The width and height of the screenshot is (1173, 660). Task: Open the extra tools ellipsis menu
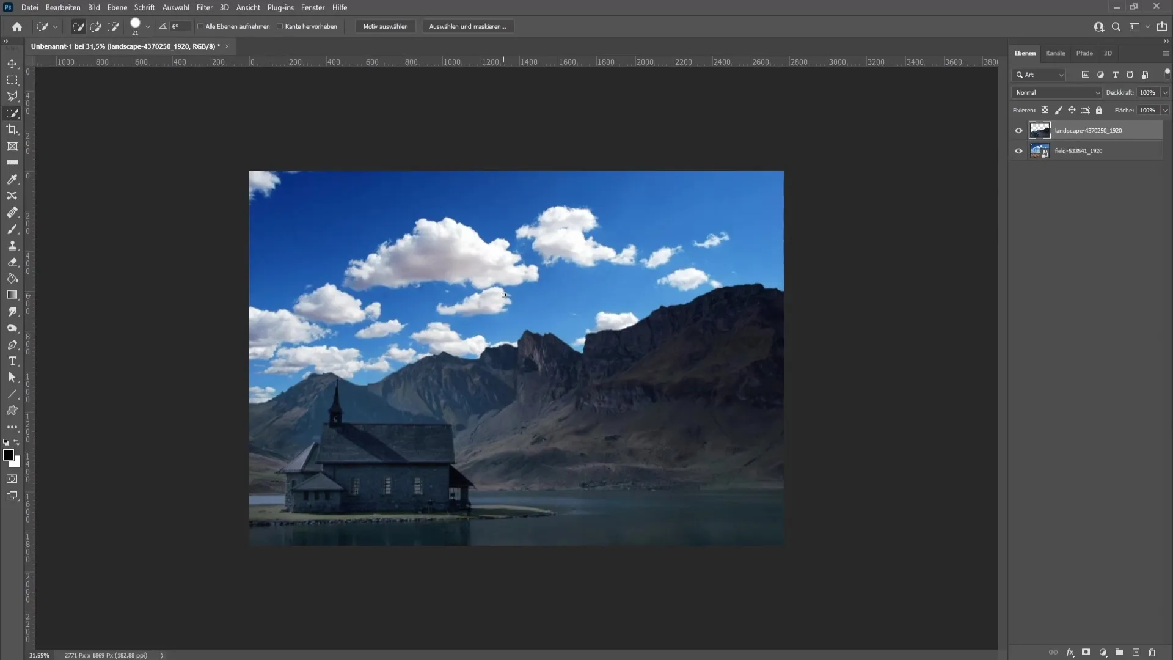[x=12, y=427]
